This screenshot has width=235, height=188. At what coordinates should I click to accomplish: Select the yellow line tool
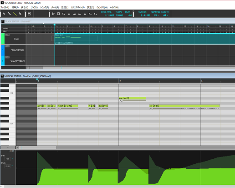click(x=15, y=14)
